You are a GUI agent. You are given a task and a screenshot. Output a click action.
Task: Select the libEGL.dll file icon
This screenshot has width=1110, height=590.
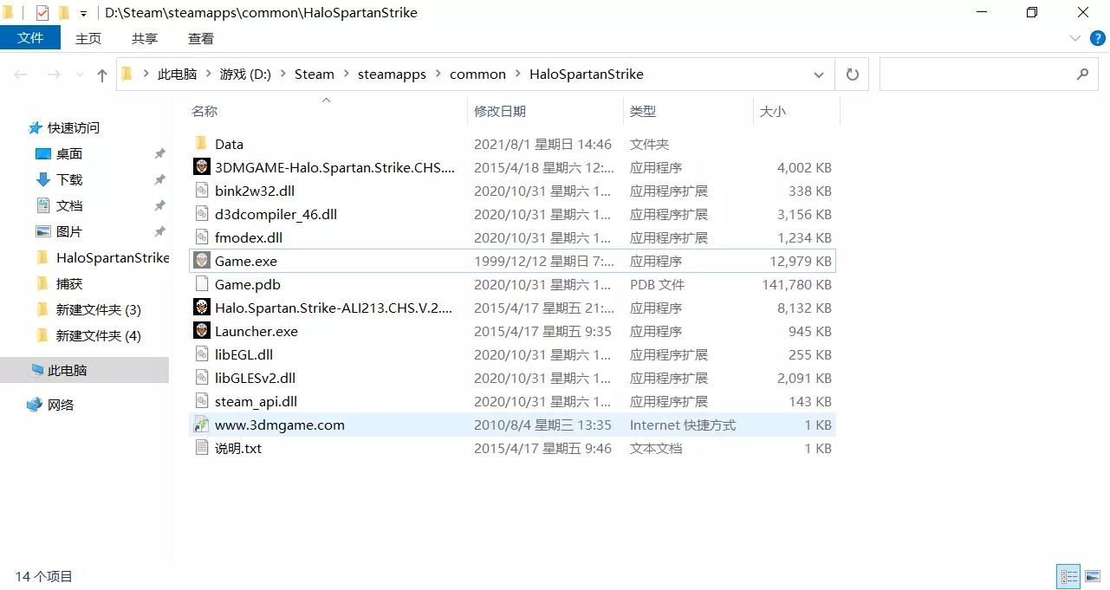[x=201, y=354]
